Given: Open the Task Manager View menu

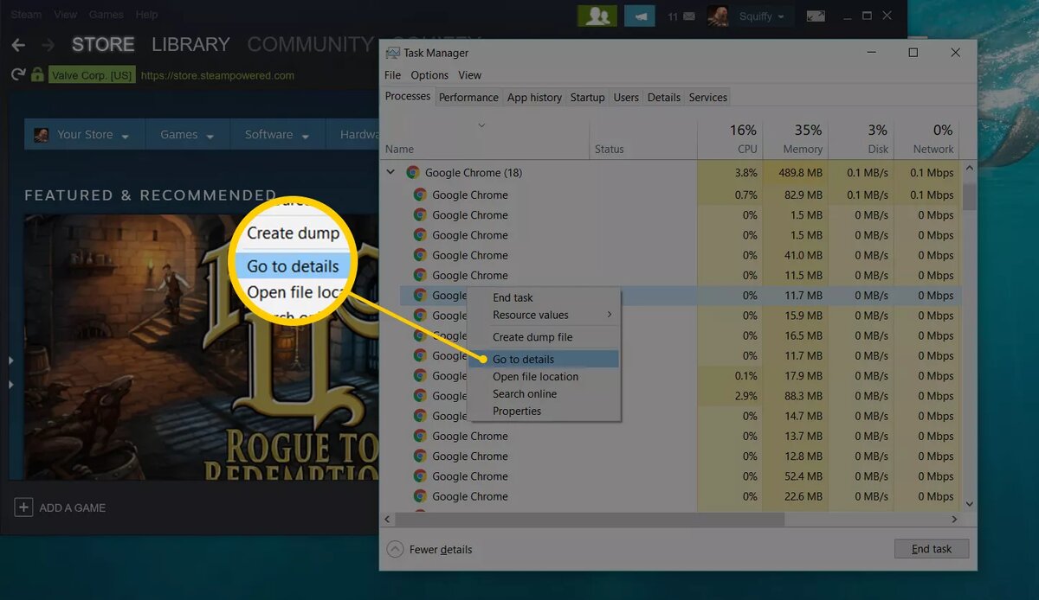Looking at the screenshot, I should [x=470, y=75].
